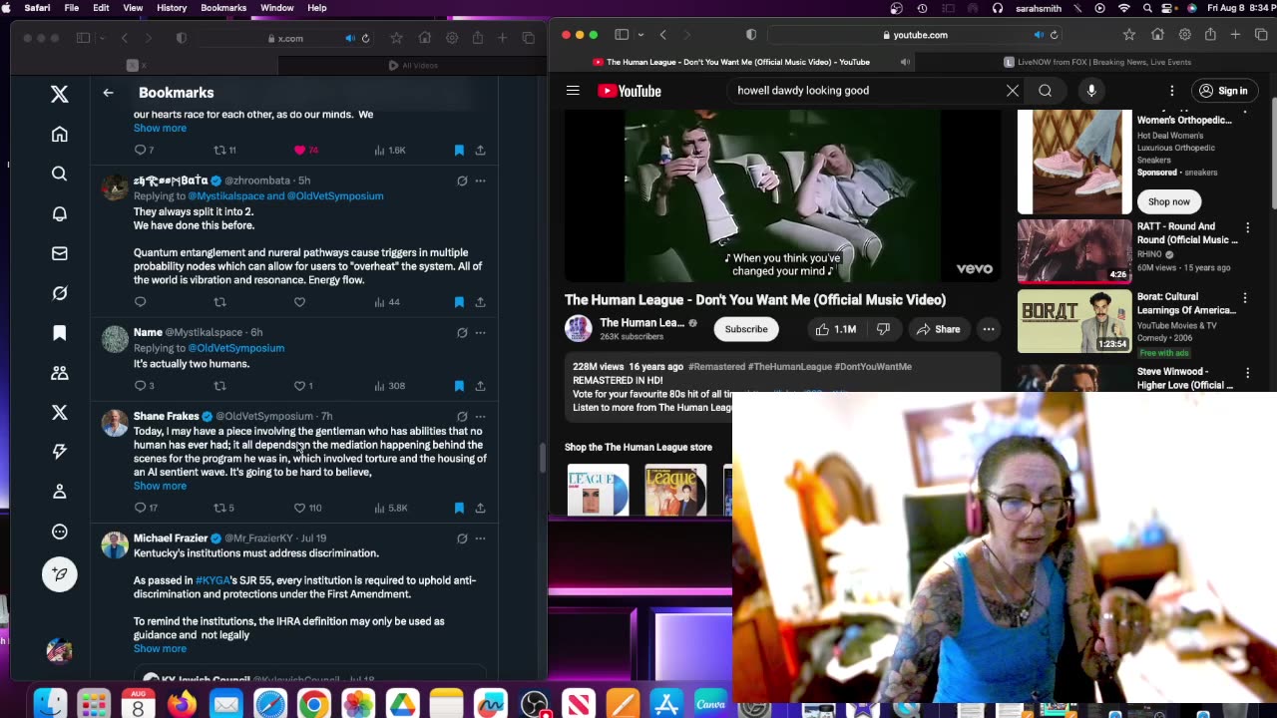Screen dimensions: 1277x718
Task: Open X Notifications bell in sidebar
Action: (60, 213)
